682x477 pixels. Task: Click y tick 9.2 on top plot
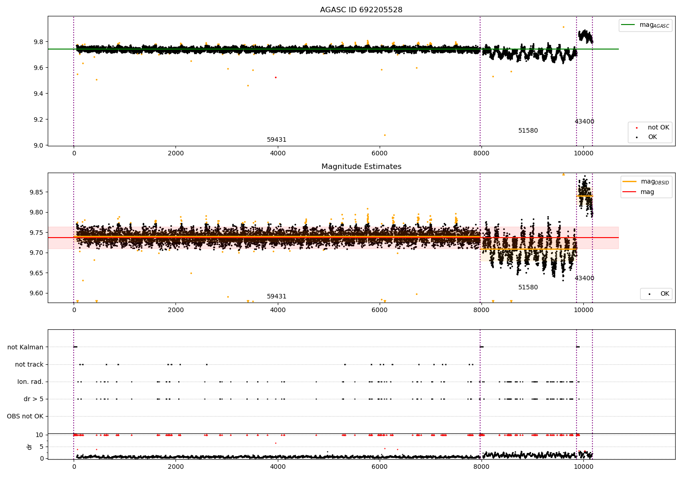pos(38,119)
